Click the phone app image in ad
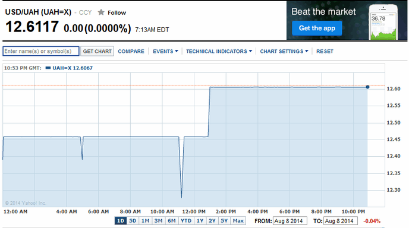The image size is (409, 228). point(383,23)
